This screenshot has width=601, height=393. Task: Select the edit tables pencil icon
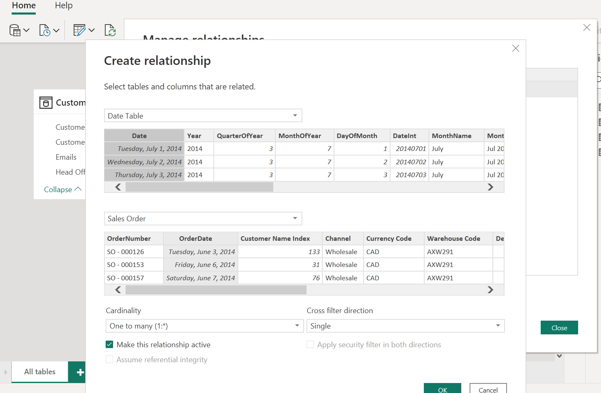79,30
